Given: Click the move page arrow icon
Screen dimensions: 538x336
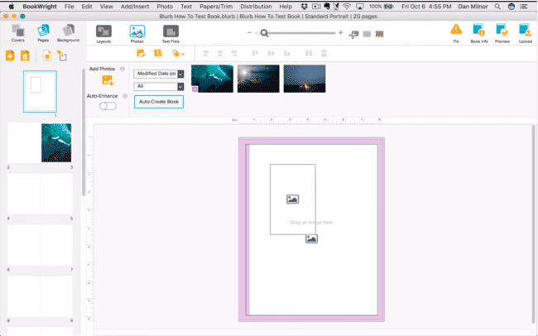Looking at the screenshot, I should point(62,55).
